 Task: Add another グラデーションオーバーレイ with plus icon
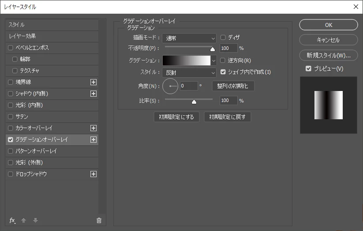click(94, 140)
